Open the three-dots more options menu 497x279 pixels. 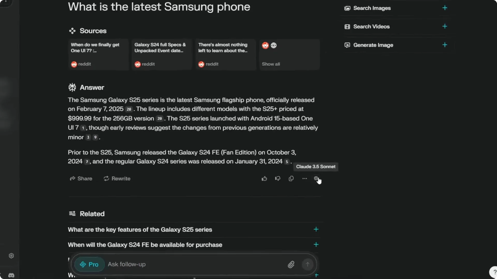[304, 179]
